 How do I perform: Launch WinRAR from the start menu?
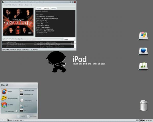(x=7, y=105)
